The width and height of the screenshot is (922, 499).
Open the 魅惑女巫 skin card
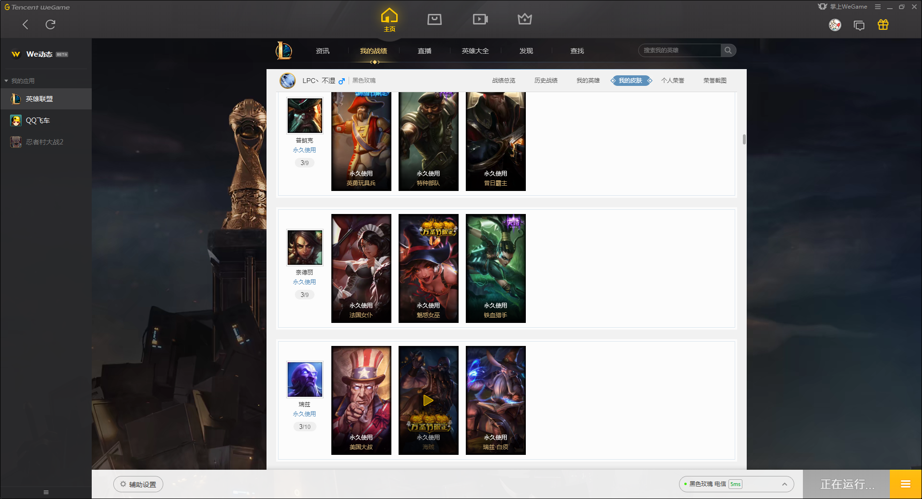[x=428, y=268]
